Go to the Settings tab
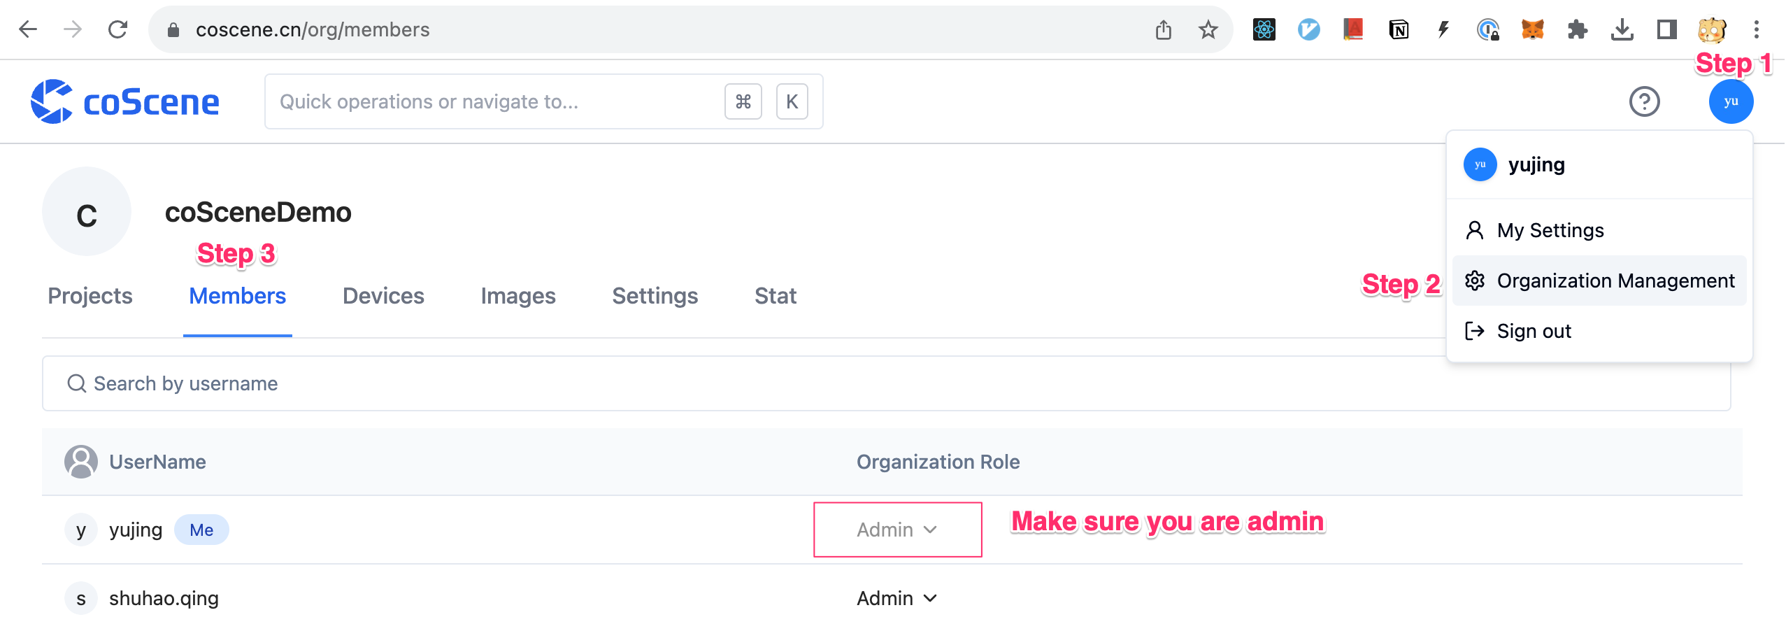Image resolution: width=1786 pixels, height=631 pixels. 655,296
